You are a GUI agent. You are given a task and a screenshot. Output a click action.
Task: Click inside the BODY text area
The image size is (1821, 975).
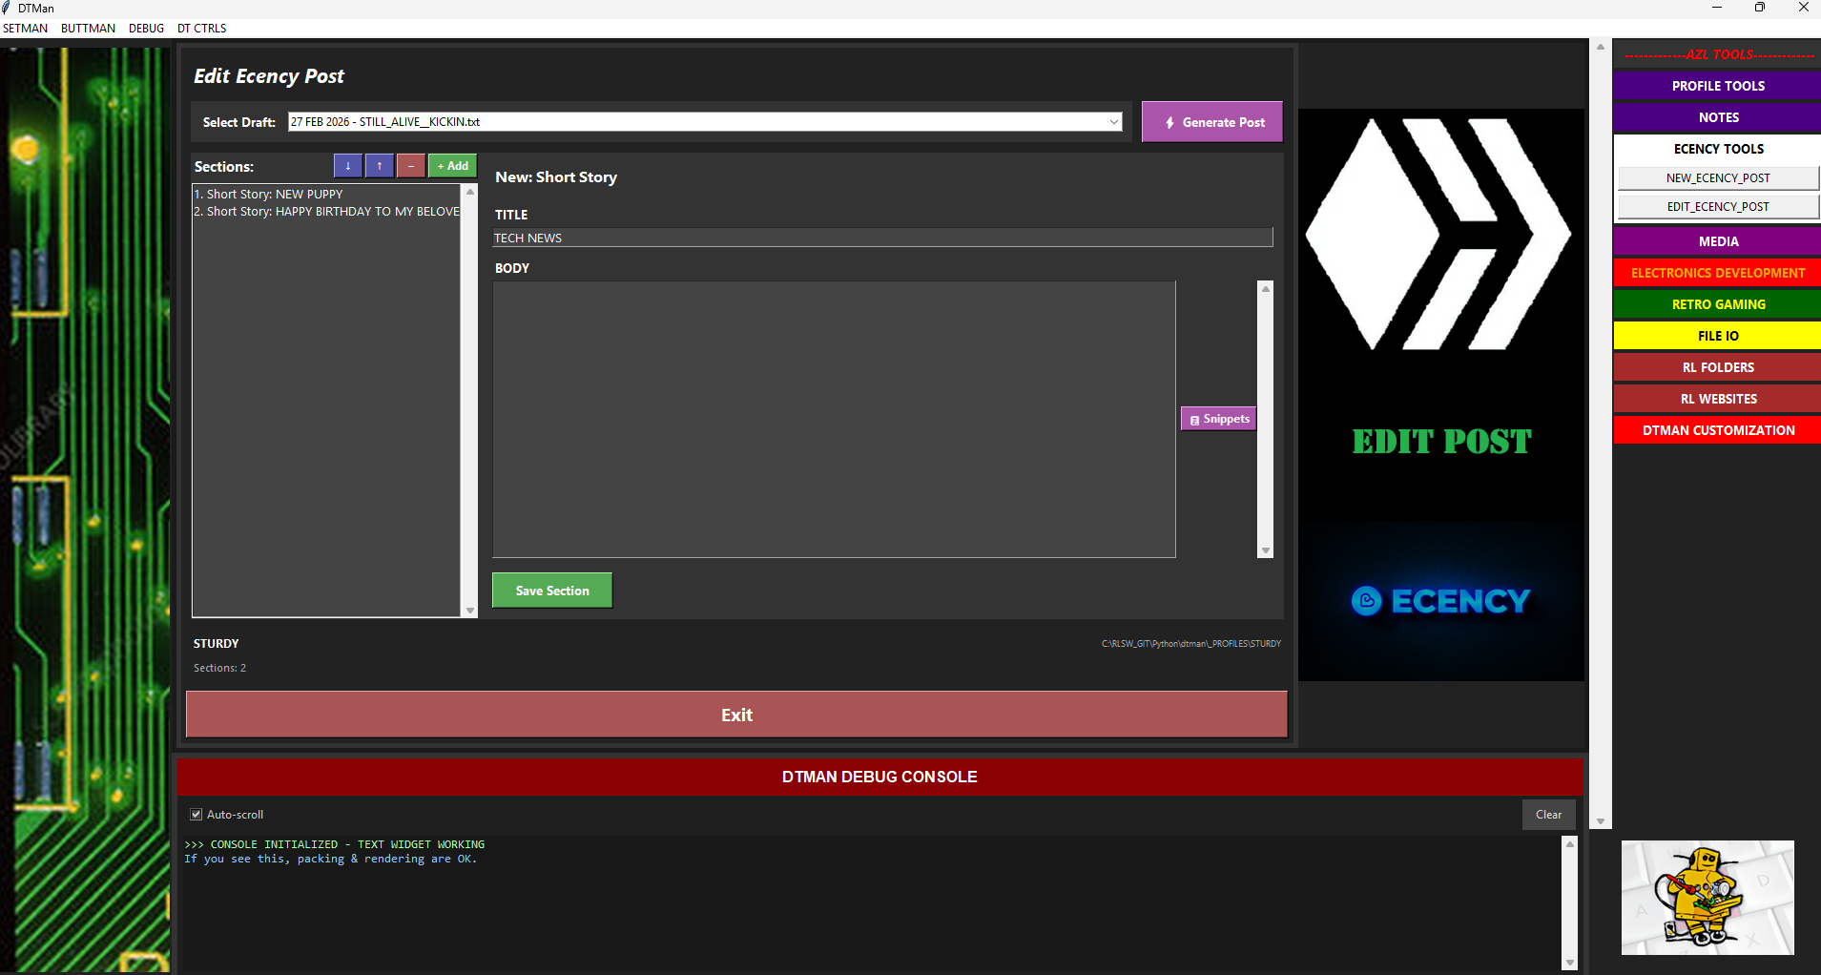tap(834, 419)
